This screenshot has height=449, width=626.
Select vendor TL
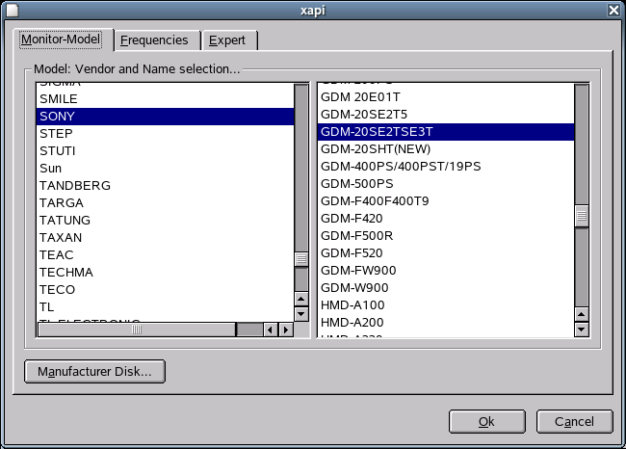coord(165,307)
